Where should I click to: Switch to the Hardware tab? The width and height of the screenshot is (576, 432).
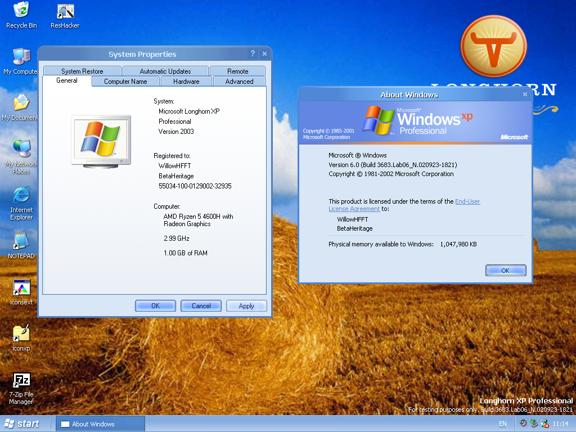pyautogui.click(x=186, y=81)
